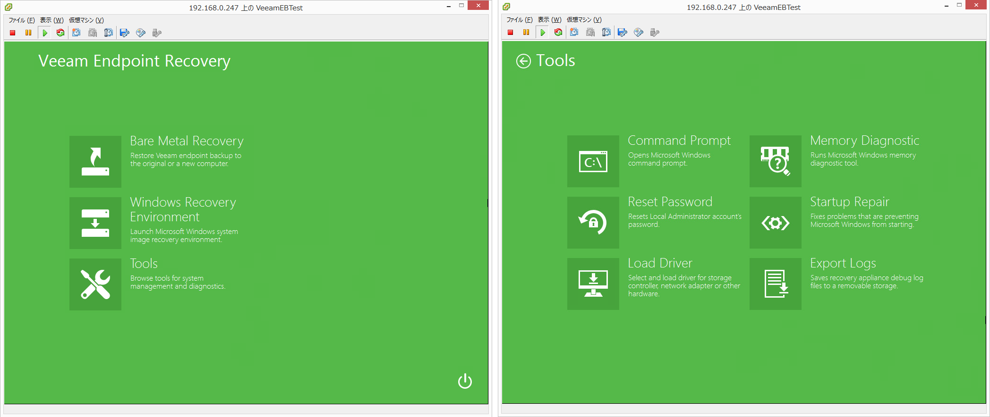Open the 表示 (W) menu in the Tools screen window
The height and width of the screenshot is (417, 990).
(x=549, y=20)
